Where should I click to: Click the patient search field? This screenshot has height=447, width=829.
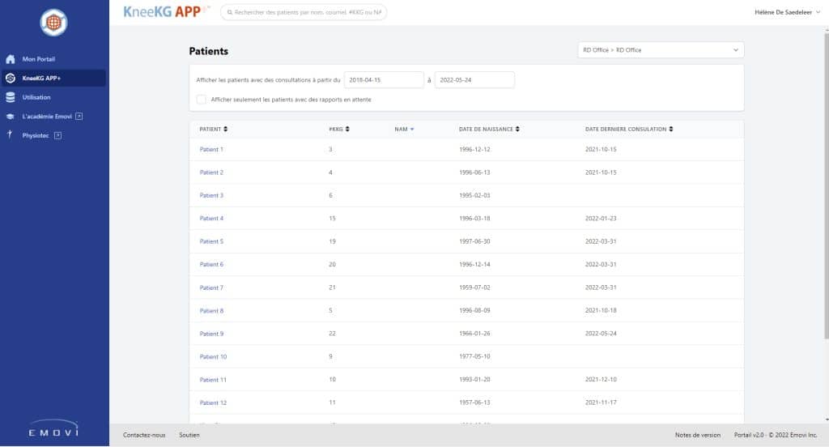point(304,13)
